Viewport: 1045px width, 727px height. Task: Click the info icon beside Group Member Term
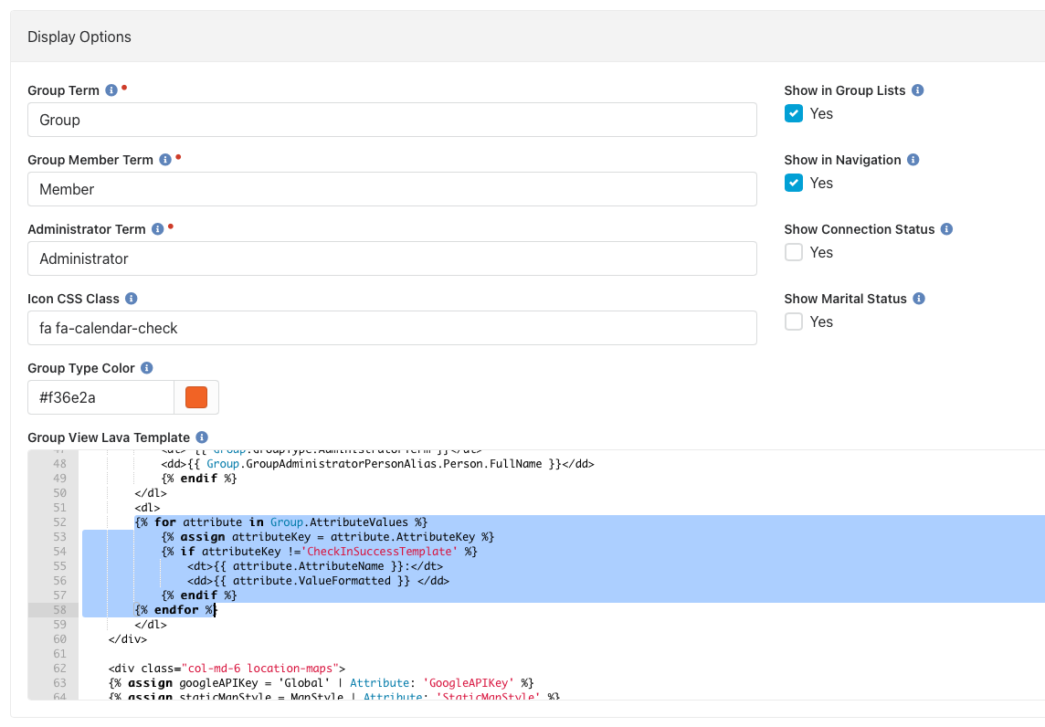[x=165, y=159]
